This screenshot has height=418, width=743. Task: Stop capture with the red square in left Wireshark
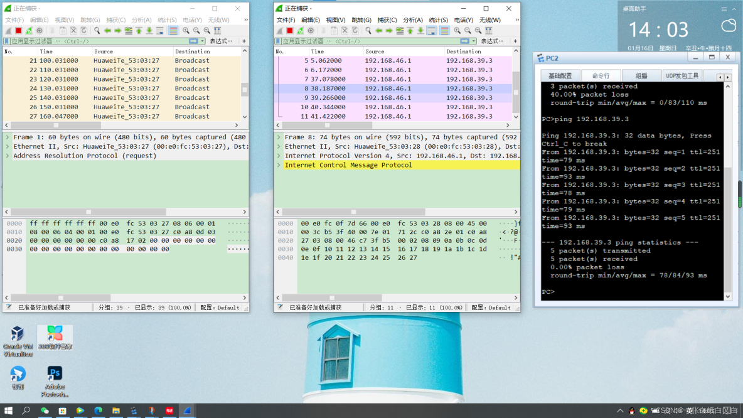click(x=19, y=30)
